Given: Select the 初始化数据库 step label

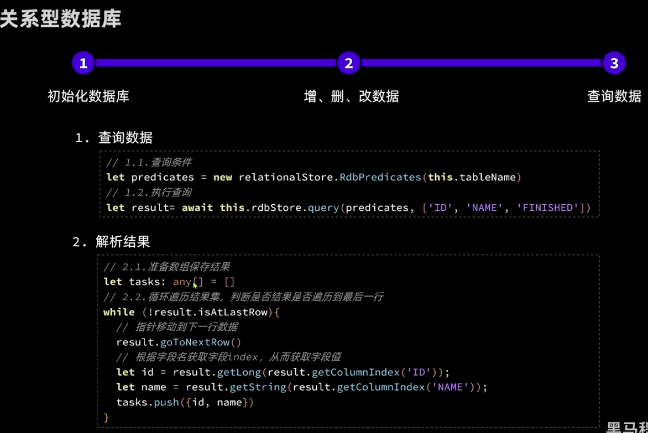Looking at the screenshot, I should pos(88,96).
